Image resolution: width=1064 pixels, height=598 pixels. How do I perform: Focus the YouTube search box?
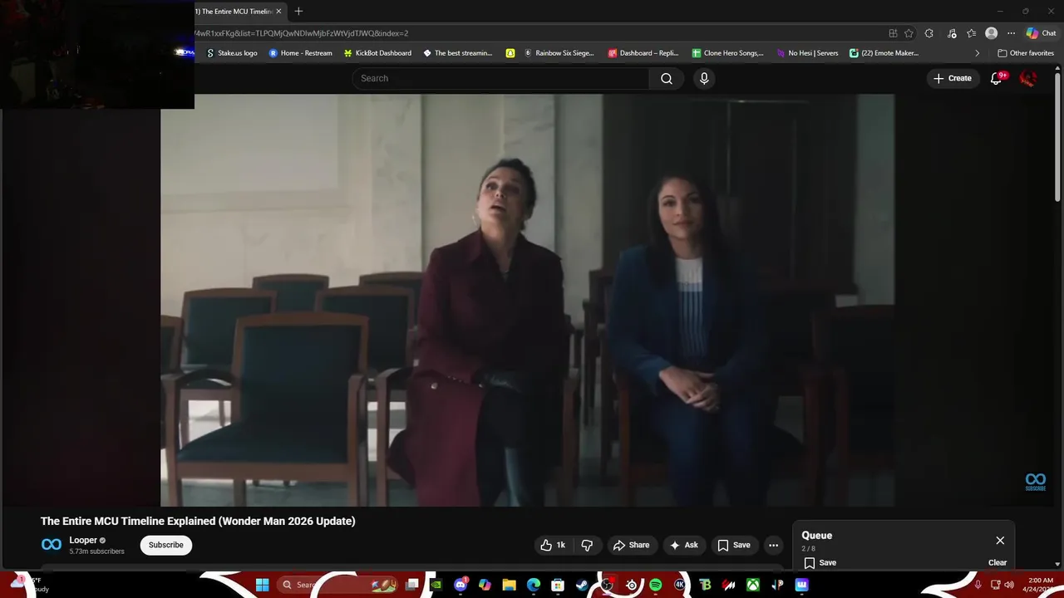(x=500, y=78)
